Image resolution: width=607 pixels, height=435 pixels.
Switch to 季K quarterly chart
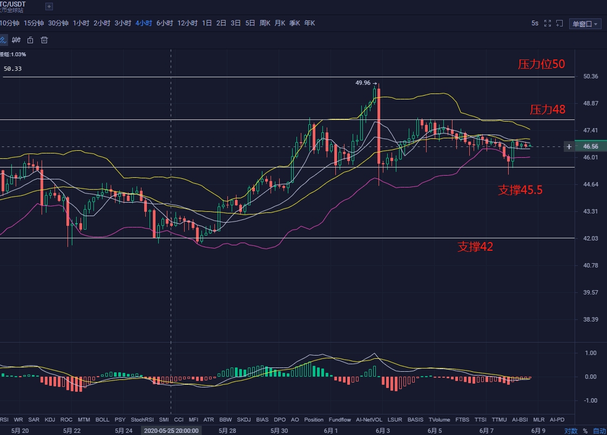295,23
